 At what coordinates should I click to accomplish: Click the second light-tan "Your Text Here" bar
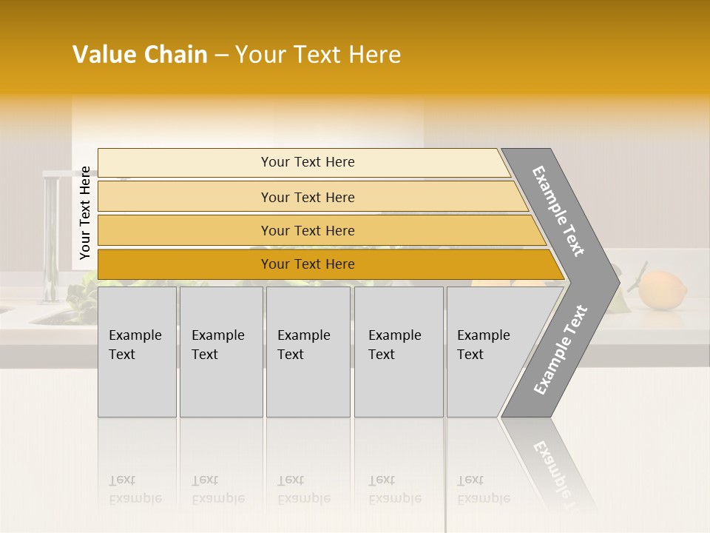[308, 197]
